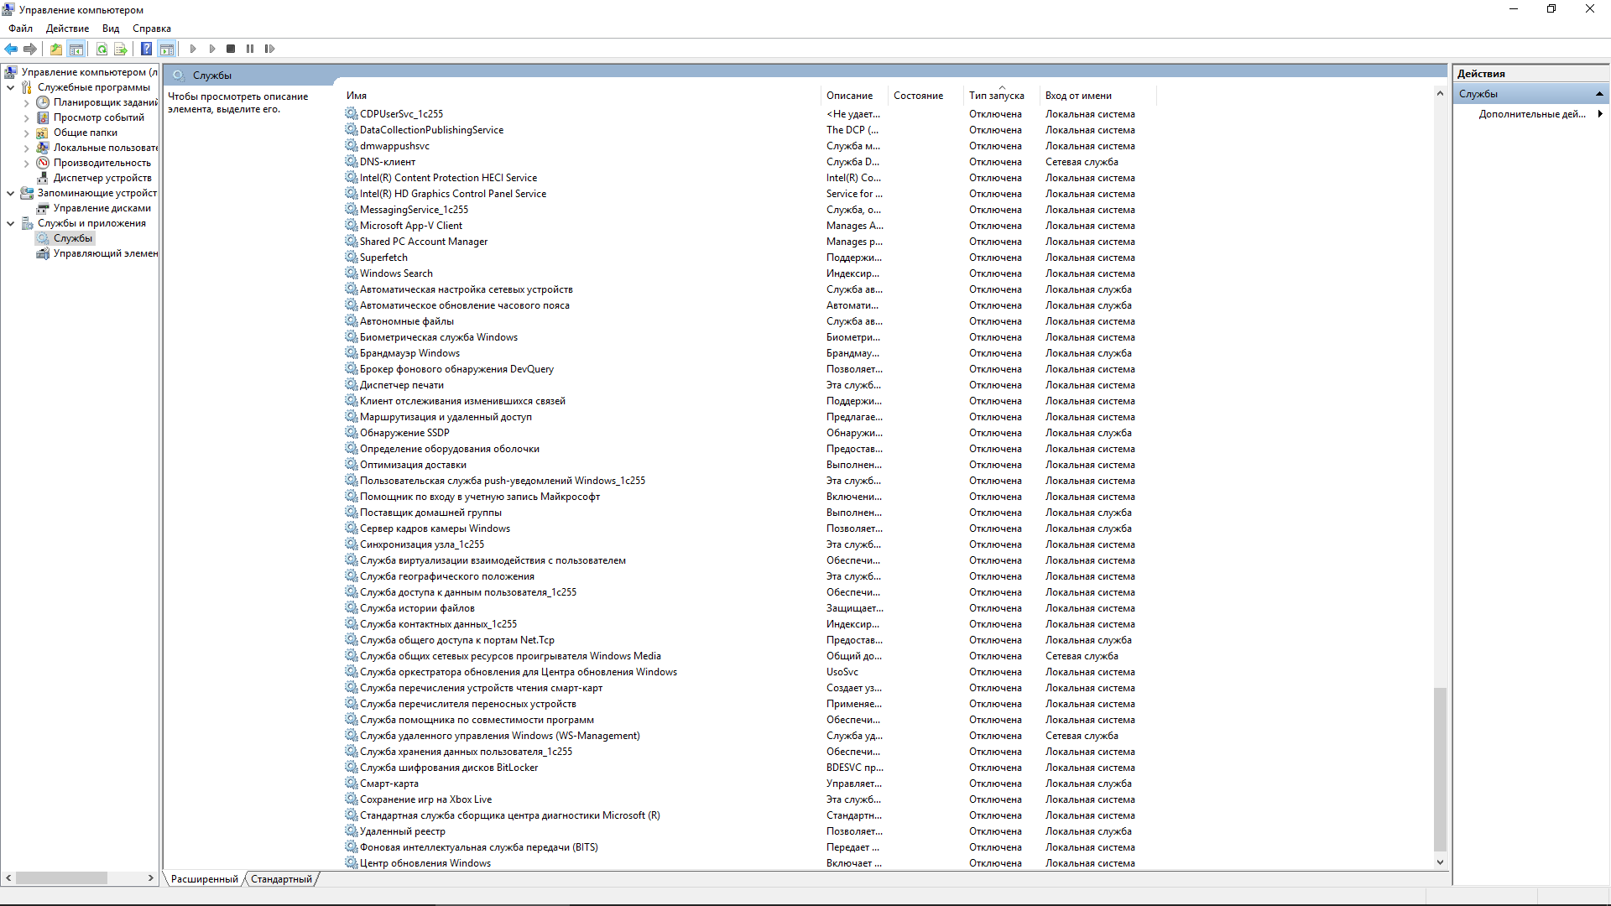Click the Export list toolbar icon
Viewport: 1611px width, 906px height.
[121, 49]
